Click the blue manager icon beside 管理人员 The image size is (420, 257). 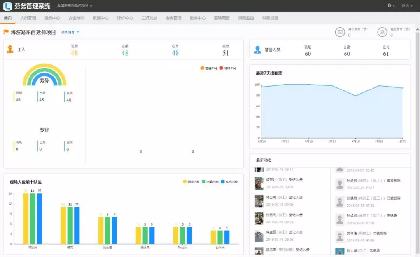(x=257, y=50)
